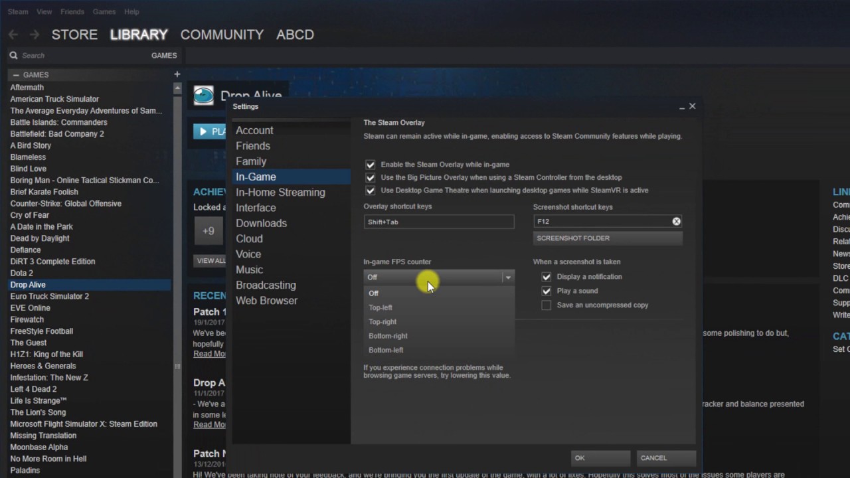Viewport: 850px width, 478px height.
Task: Go to the LIBRARY tab
Action: tap(139, 35)
